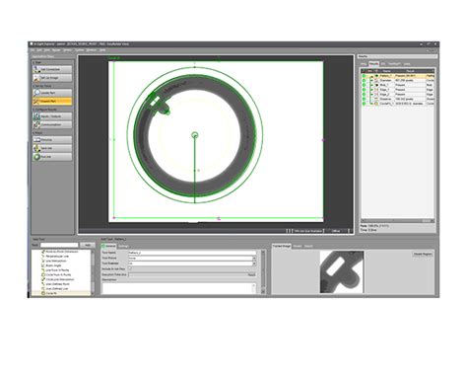This screenshot has width=467, height=376.
Task: Switch to the Model tab beside Trained Image
Action: click(298, 246)
